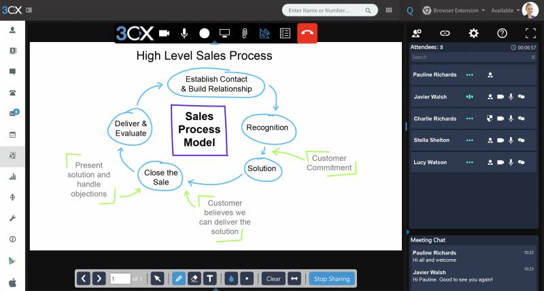This screenshot has height=291, width=544.
Task: Open the poll list icon in toolbar
Action: (285, 33)
